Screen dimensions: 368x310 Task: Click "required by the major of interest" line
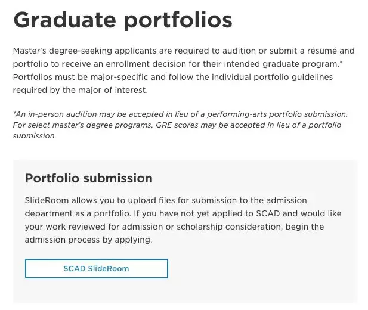(x=79, y=91)
